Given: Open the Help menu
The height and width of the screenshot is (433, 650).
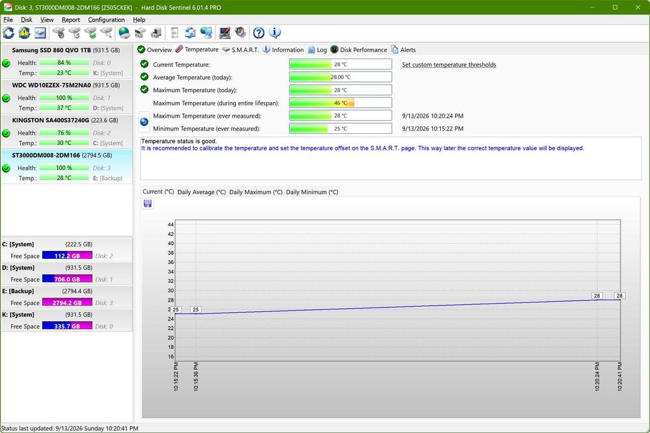Looking at the screenshot, I should point(139,20).
